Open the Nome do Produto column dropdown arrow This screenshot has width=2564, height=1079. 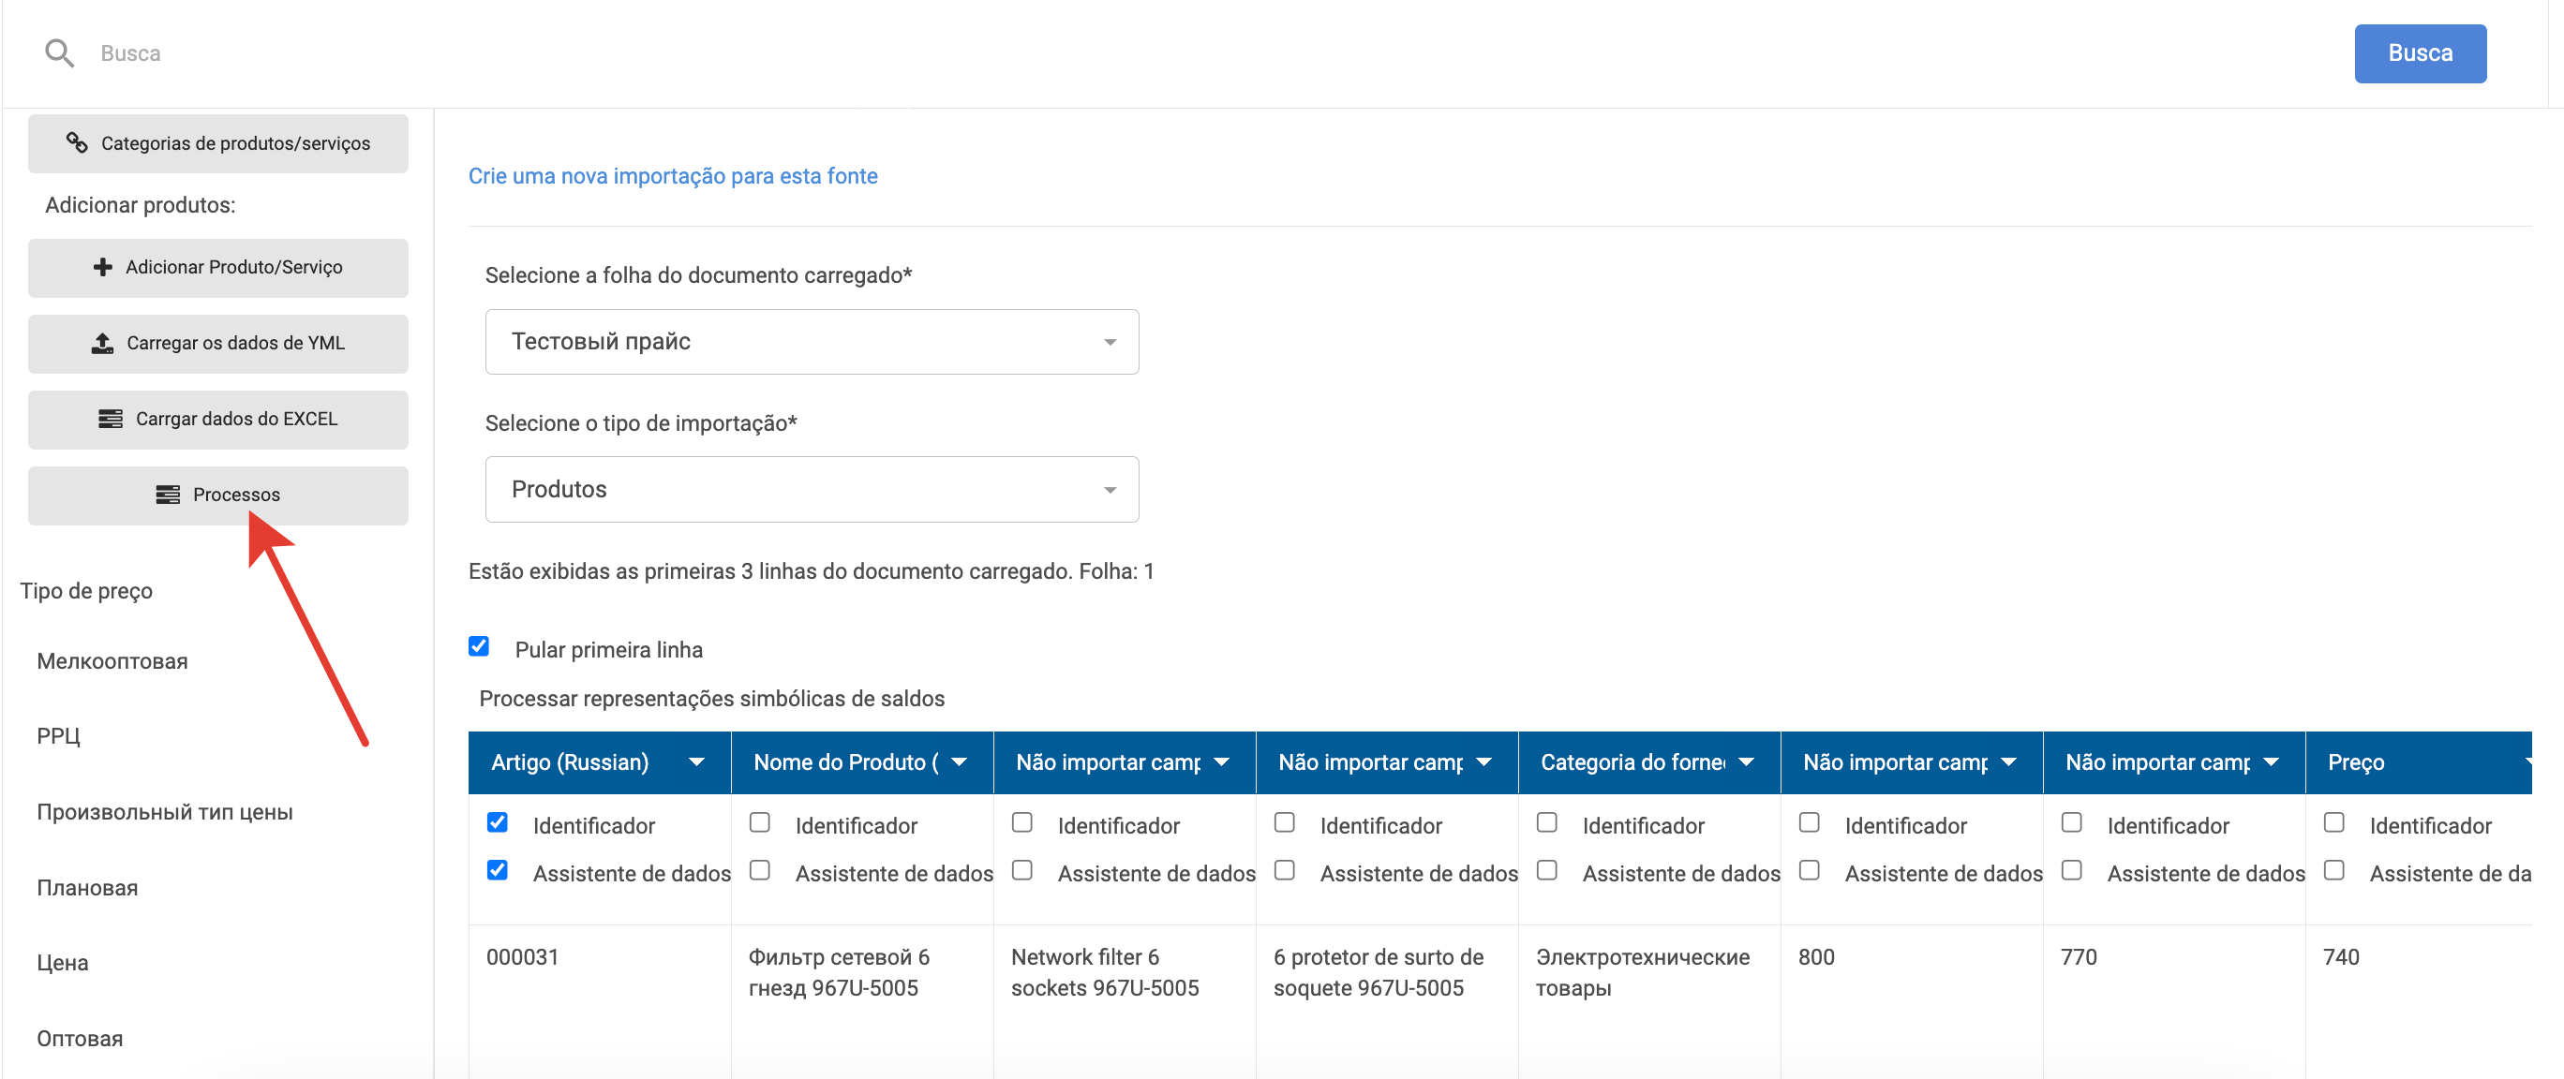(959, 761)
